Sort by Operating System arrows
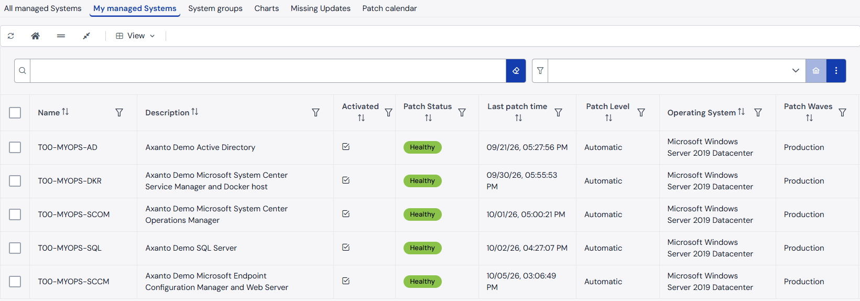 pyautogui.click(x=741, y=112)
